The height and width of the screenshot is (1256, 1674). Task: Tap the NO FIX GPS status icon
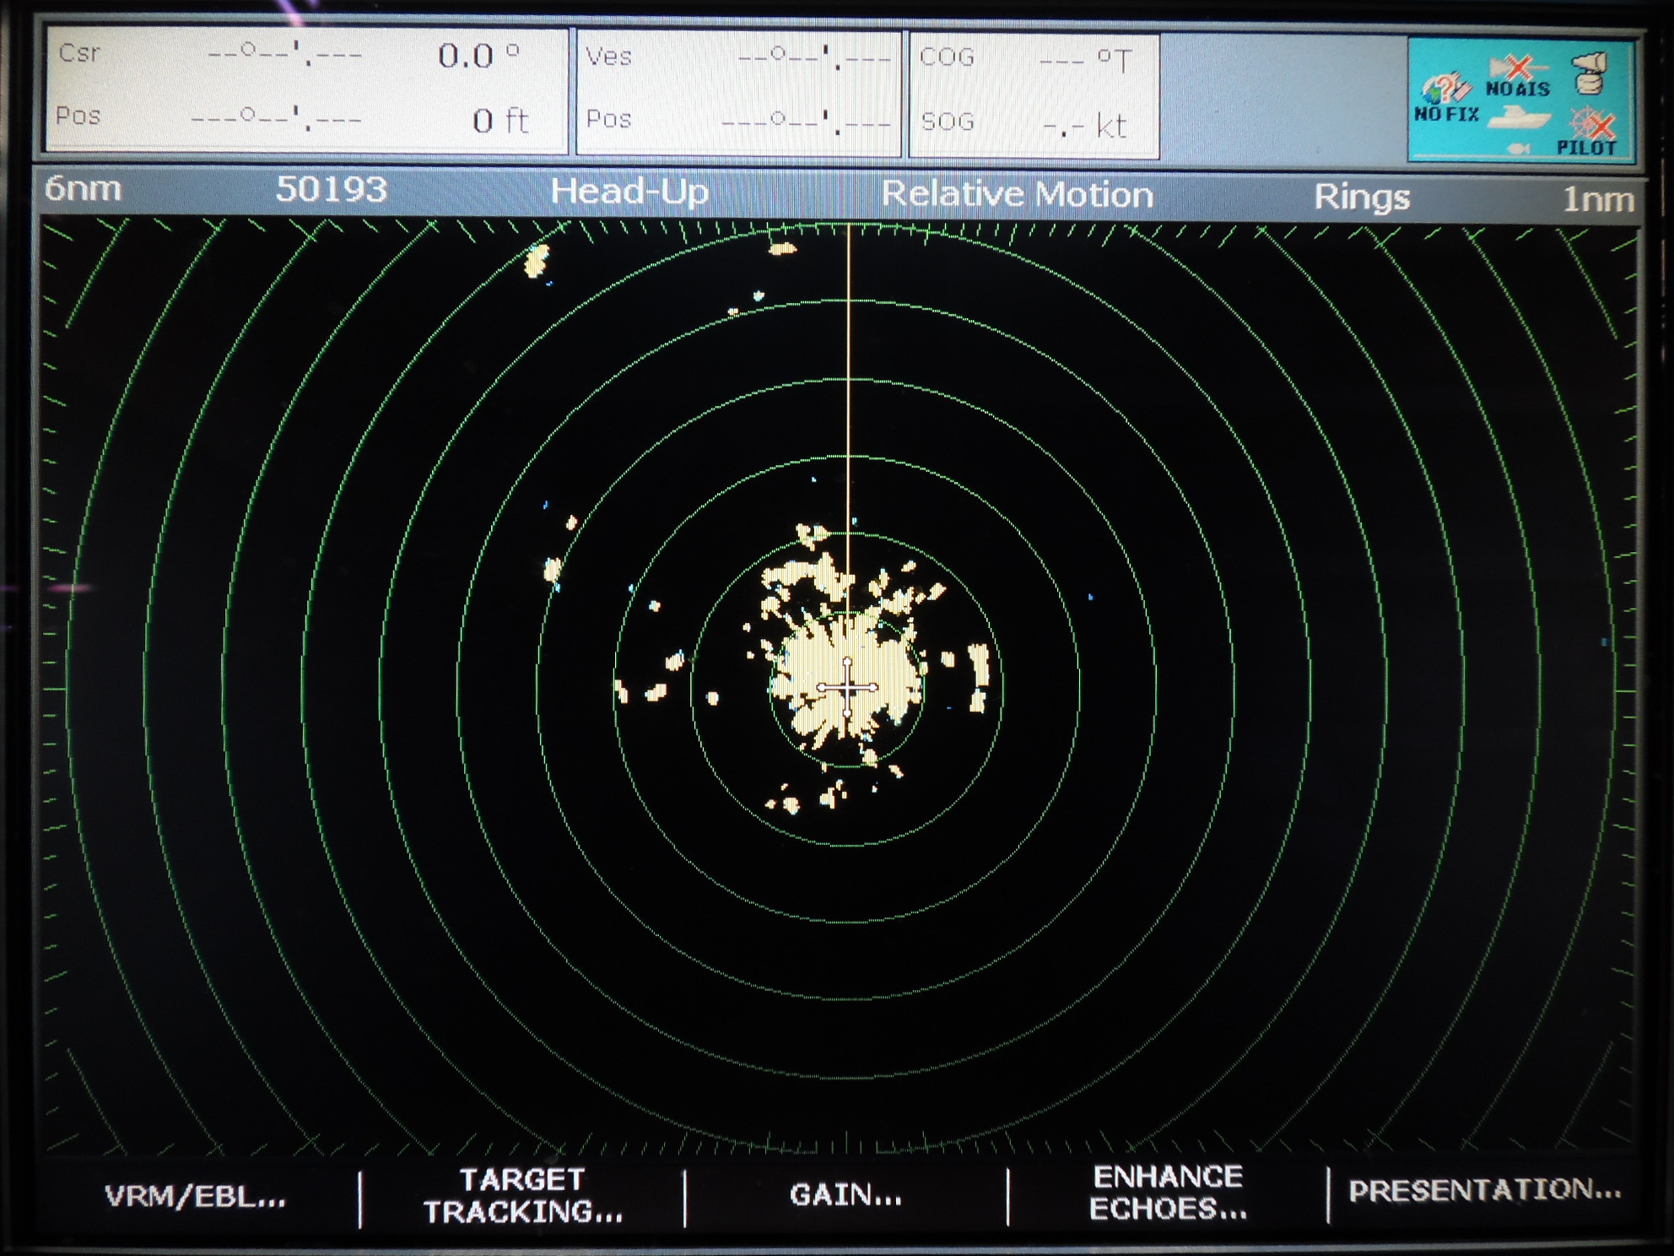[x=1446, y=99]
